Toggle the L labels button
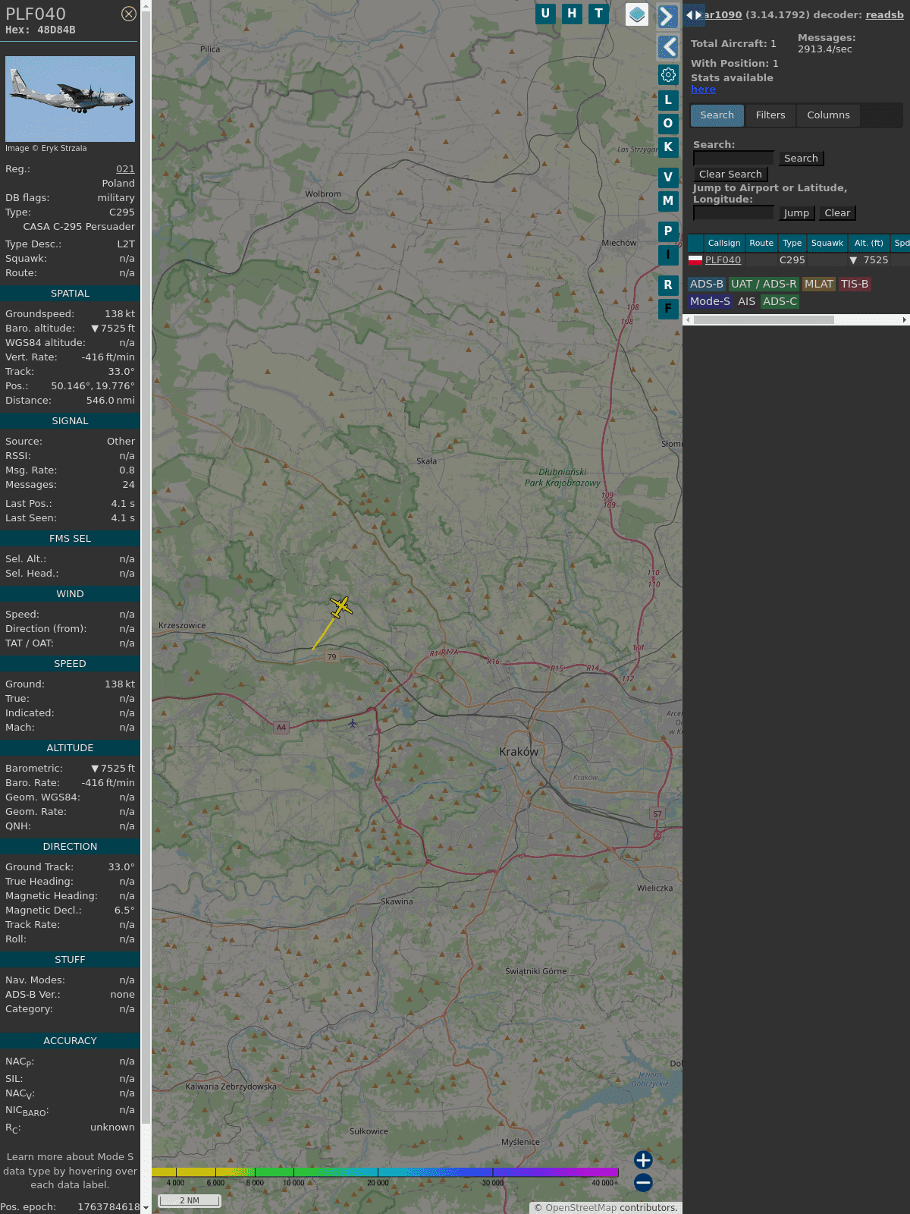The width and height of the screenshot is (910, 1214). [x=668, y=99]
